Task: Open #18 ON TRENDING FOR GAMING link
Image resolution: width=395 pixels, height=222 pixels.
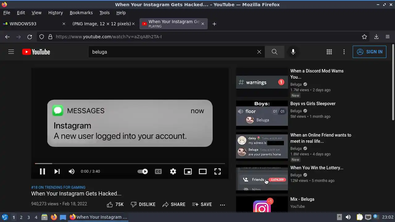Action: (x=58, y=187)
